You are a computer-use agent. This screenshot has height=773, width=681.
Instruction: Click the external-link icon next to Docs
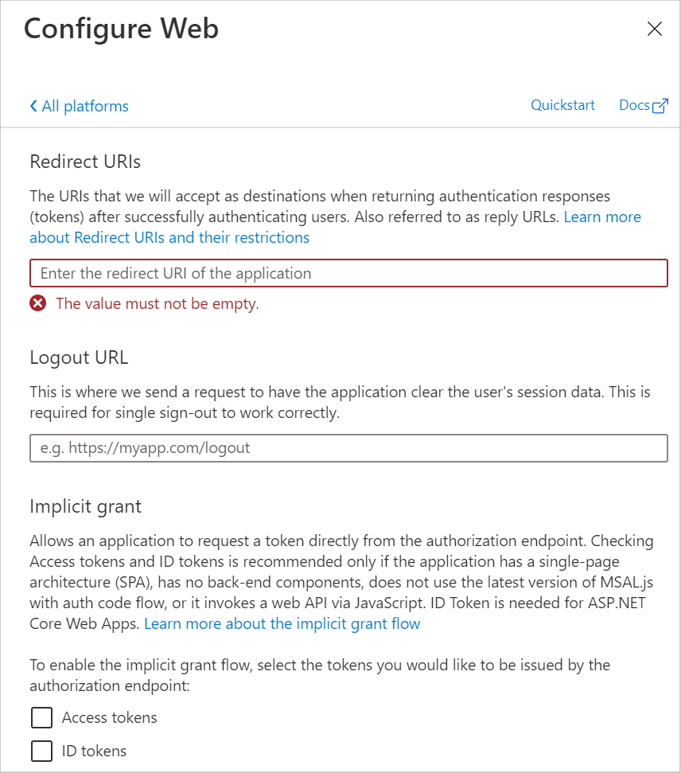pyautogui.click(x=660, y=106)
